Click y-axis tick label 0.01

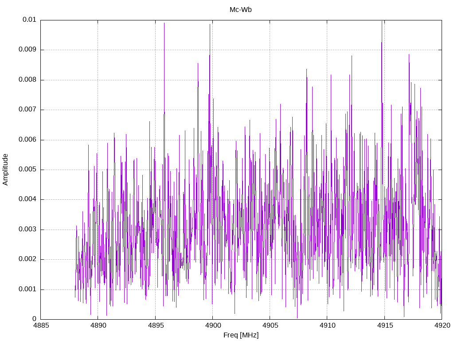[30, 20]
